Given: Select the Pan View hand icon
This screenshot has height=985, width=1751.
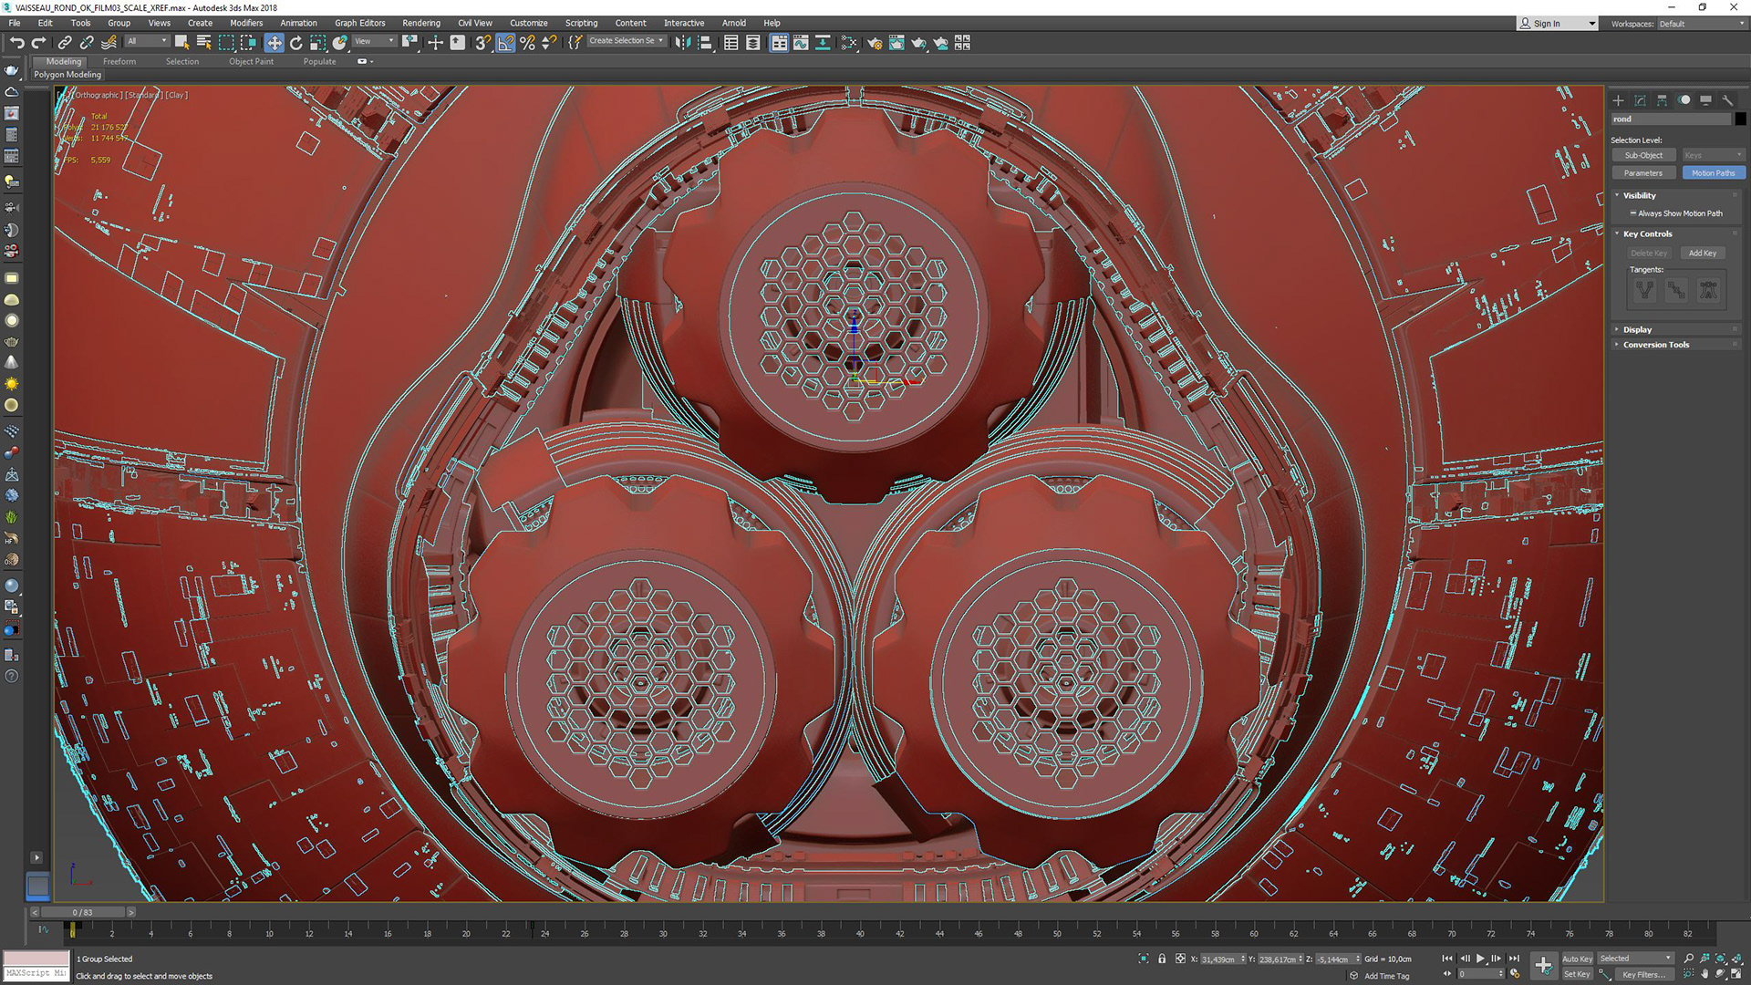Looking at the screenshot, I should pos(1704,974).
